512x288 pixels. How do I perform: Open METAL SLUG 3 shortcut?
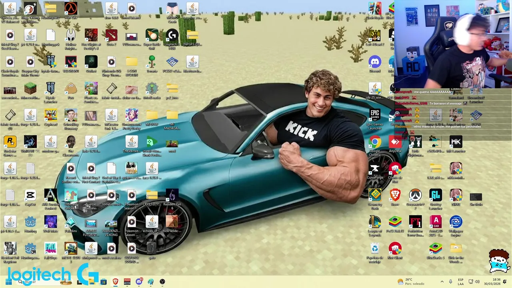(x=71, y=248)
